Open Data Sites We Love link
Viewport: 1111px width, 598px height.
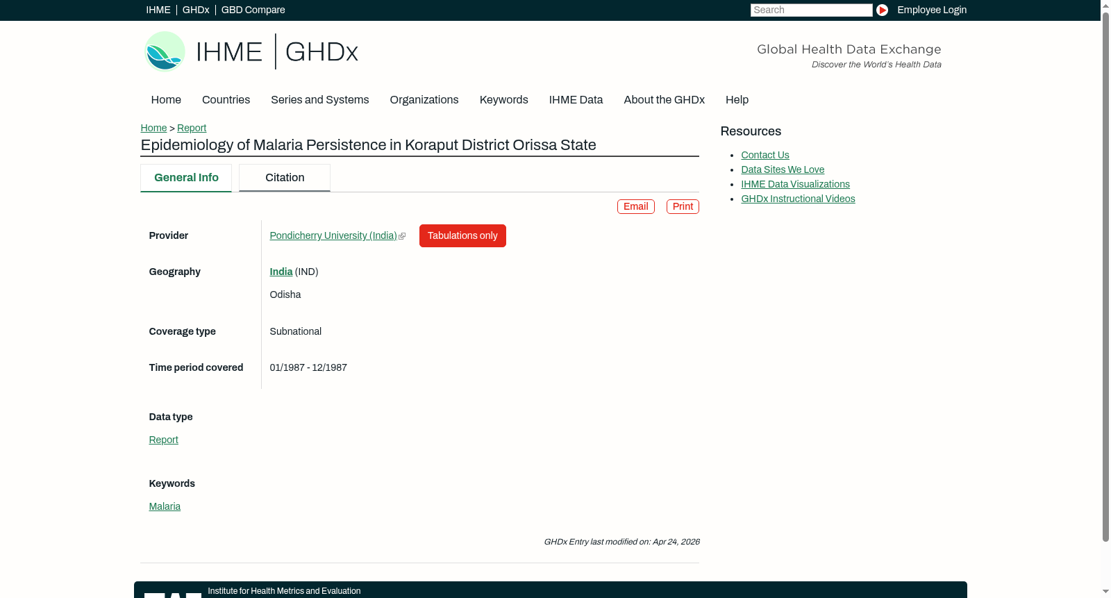[x=783, y=170]
